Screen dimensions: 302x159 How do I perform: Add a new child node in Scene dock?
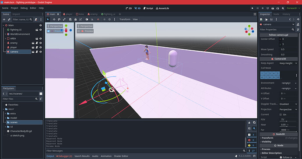(4, 19)
